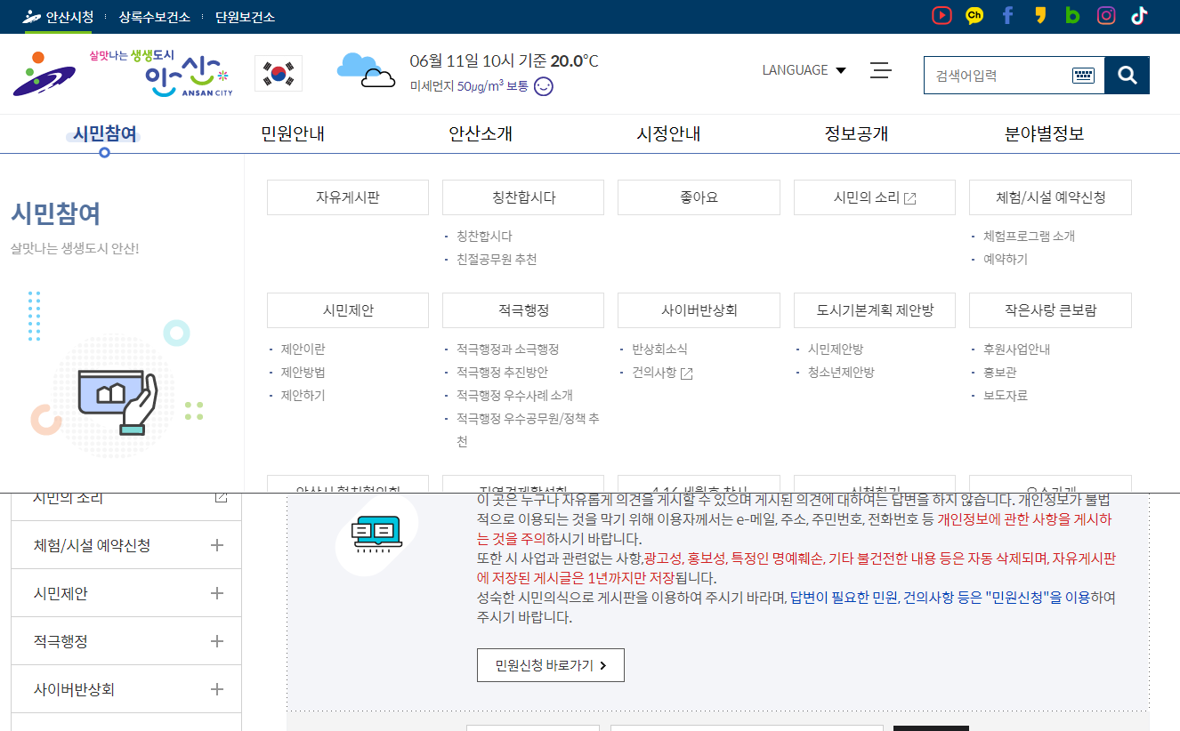Open the virtual keyboard icon in search box
This screenshot has height=731, width=1180.
click(1082, 76)
